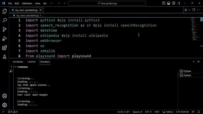
Task: Open the Go menu
Action: 45,3
